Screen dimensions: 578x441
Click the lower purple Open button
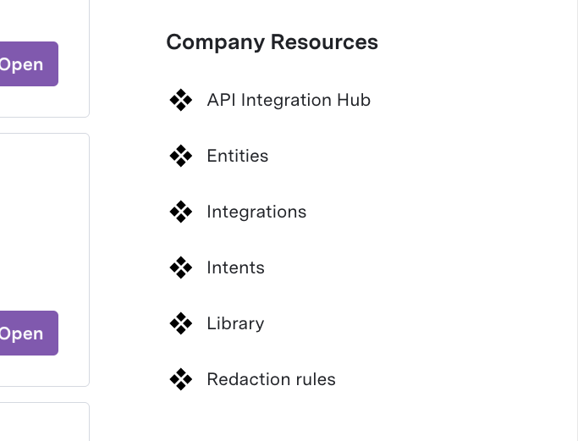point(29,333)
